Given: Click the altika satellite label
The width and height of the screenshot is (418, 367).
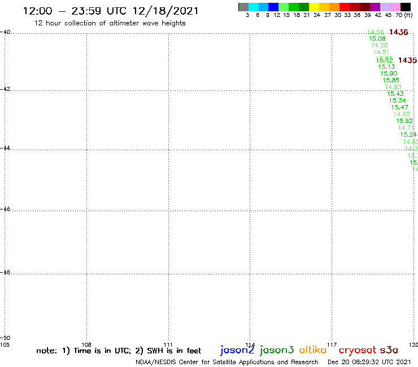Looking at the screenshot, I should pos(313,350).
